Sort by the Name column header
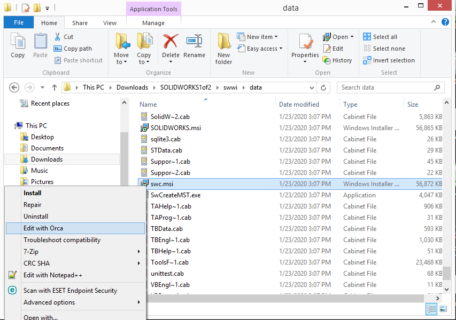The image size is (456, 320). 148,105
